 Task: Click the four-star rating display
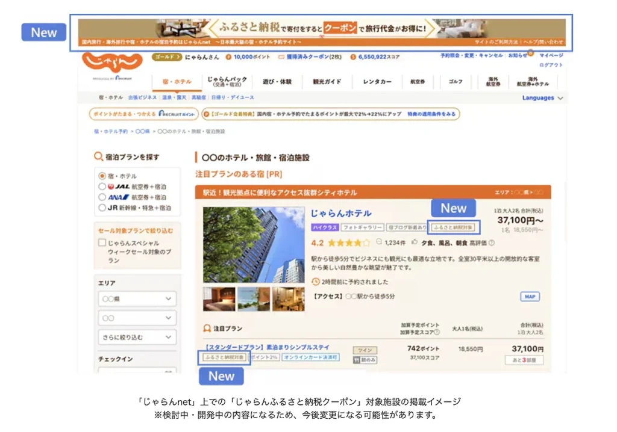tap(349, 242)
